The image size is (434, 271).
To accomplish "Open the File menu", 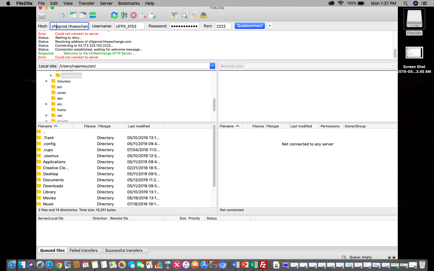I will pos(41,3).
